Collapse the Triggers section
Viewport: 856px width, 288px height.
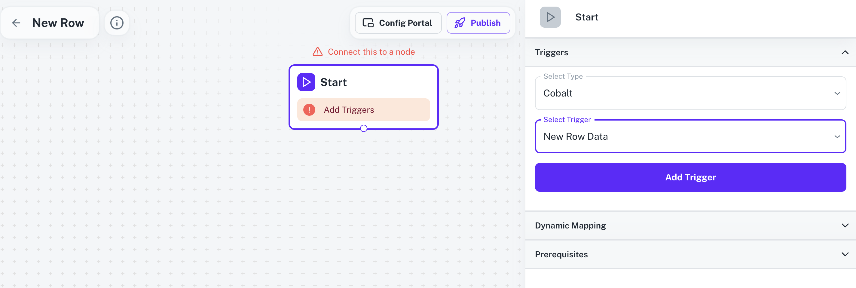pos(845,52)
